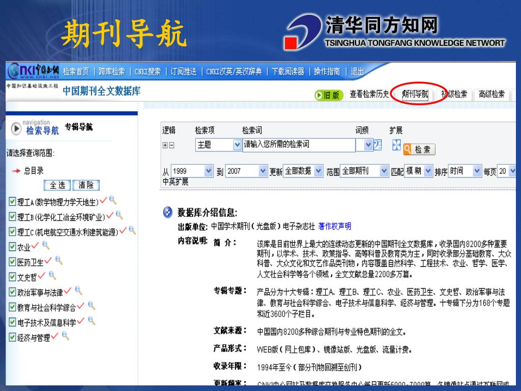Click the orange 检索 search button
This screenshot has height=391, width=521.
[x=419, y=149]
